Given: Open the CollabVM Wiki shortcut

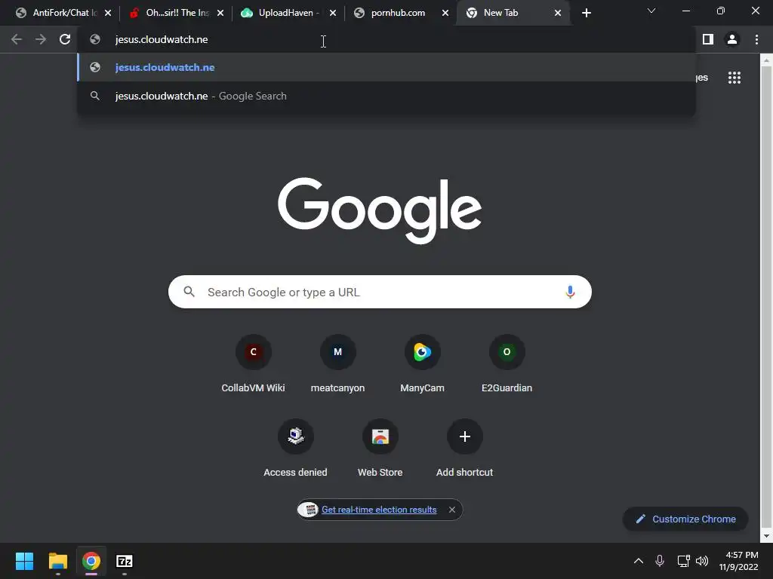Looking at the screenshot, I should [253, 364].
